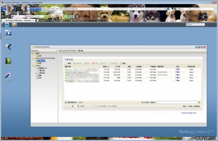
Task: Open the DSM main menu dropdown button
Action: coord(7,25)
